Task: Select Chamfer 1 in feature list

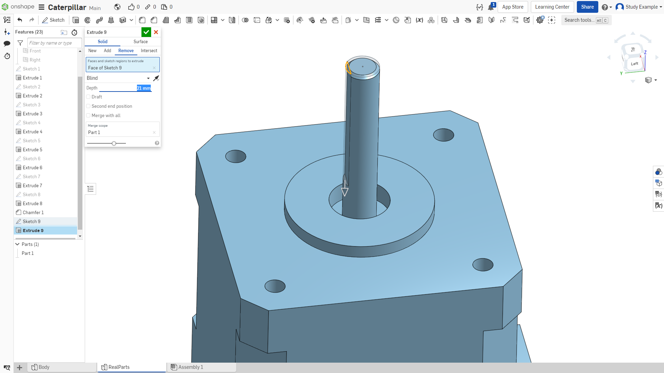Action: click(46, 212)
